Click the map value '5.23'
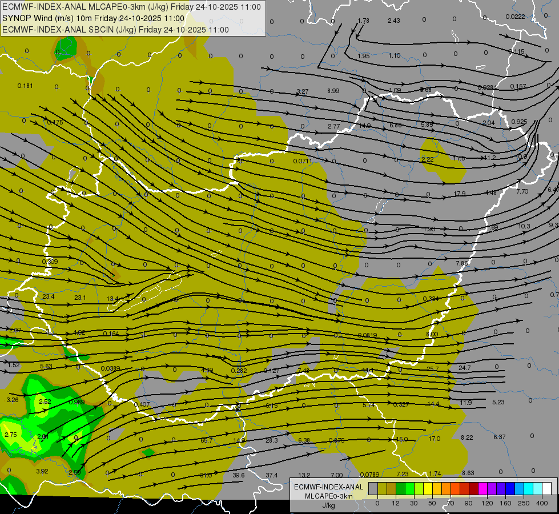Screen dimensions: 559x514 coord(498,402)
